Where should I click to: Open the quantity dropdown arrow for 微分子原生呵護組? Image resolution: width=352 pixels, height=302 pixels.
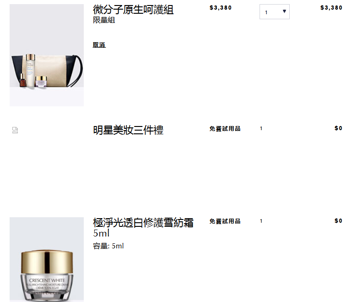284,11
